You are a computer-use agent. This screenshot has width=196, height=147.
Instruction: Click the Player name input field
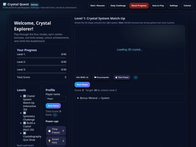(56, 99)
